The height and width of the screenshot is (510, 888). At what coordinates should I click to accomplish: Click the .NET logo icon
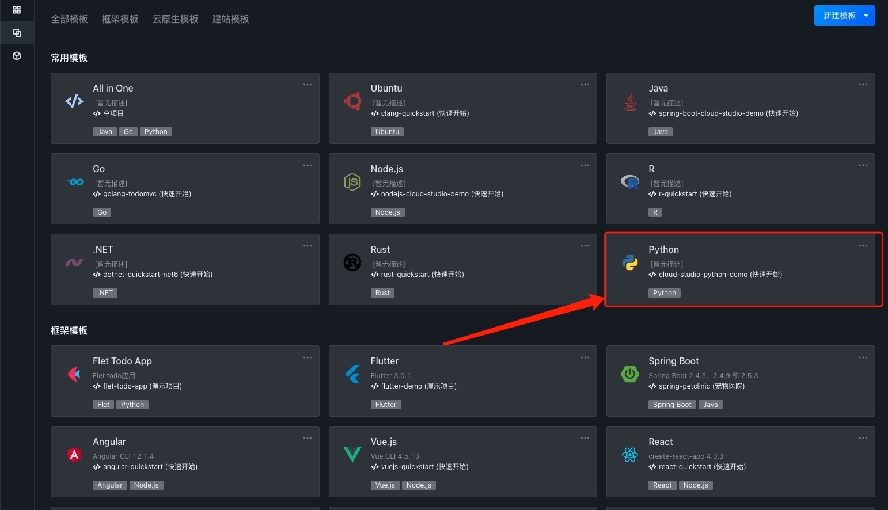[x=74, y=263]
